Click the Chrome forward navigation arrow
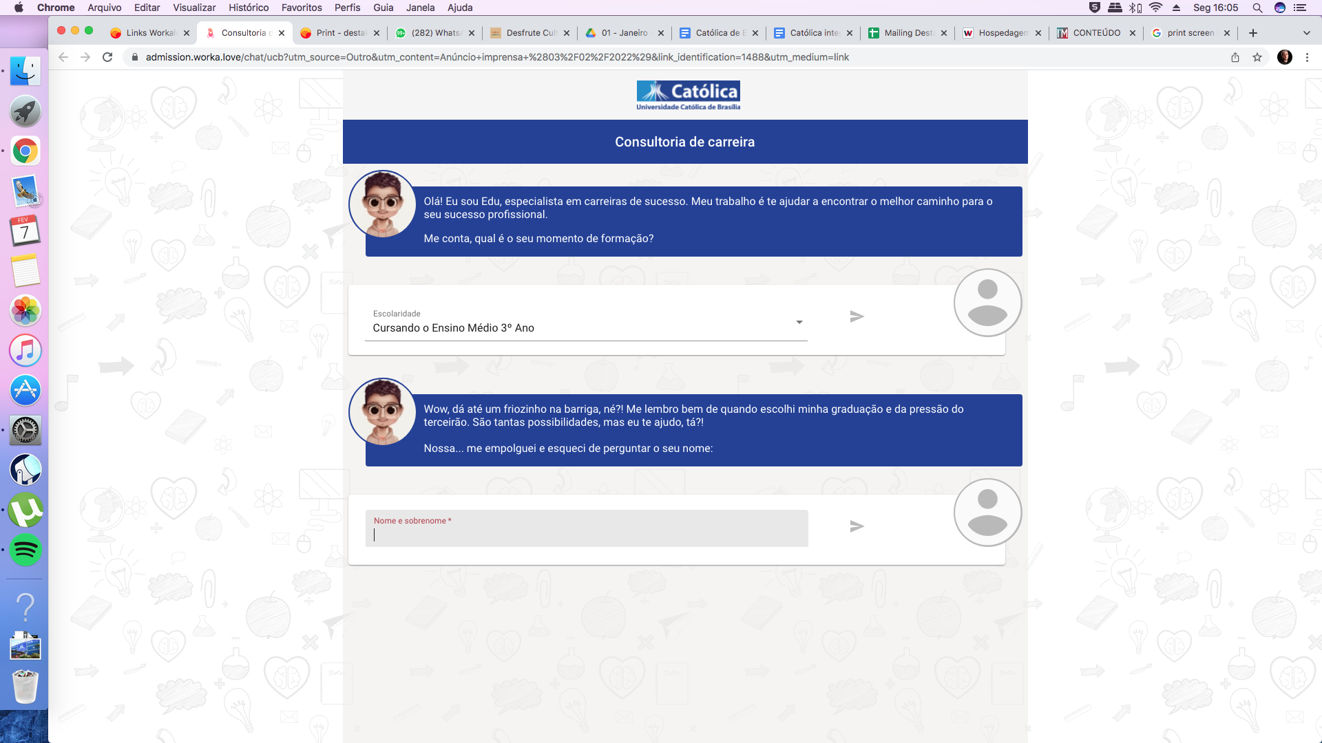This screenshot has width=1322, height=743. click(85, 57)
